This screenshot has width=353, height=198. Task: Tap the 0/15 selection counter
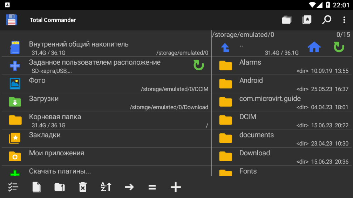pos(343,35)
